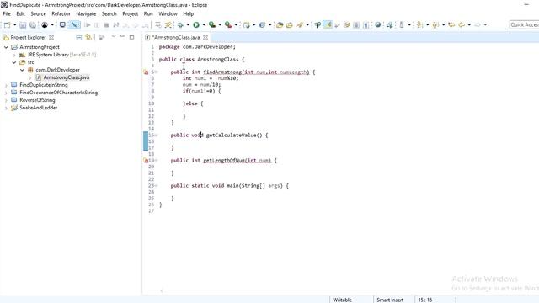Image resolution: width=539 pixels, height=303 pixels.
Task: Click the Terminate debug icon
Action: tap(107, 24)
